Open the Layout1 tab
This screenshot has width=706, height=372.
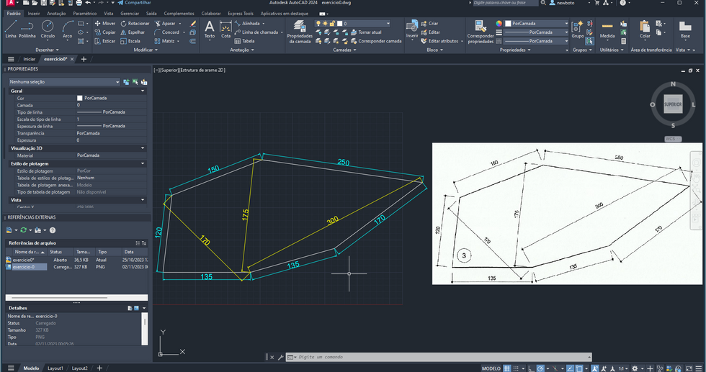click(x=55, y=368)
